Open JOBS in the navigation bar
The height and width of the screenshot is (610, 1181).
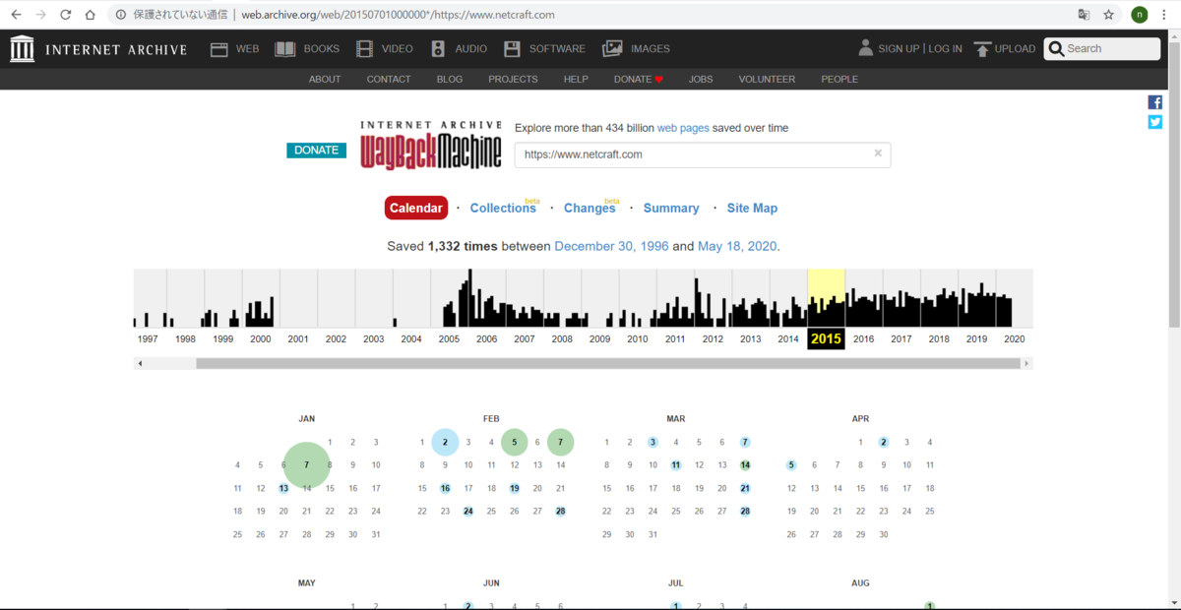701,79
